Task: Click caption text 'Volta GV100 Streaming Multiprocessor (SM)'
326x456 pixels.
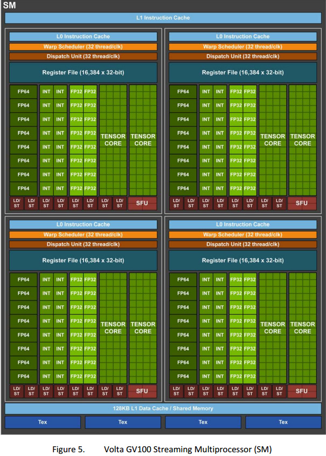Action: (x=188, y=450)
